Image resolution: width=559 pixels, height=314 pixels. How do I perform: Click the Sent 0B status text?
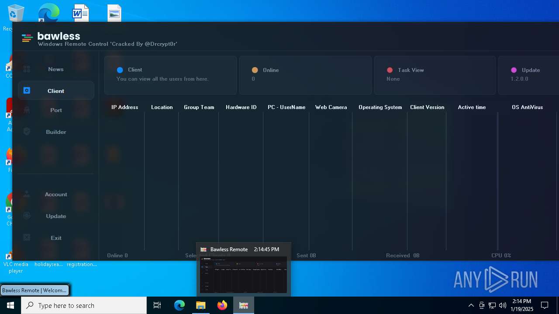point(306,256)
